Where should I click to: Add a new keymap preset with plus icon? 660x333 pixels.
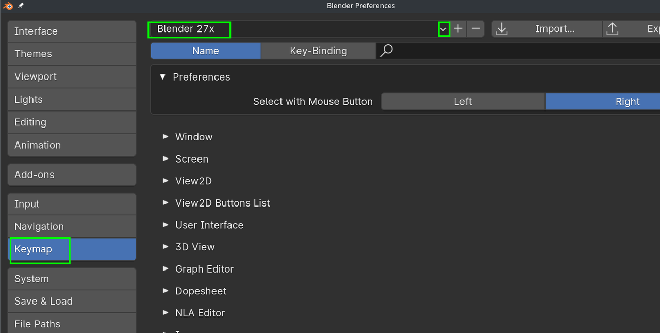[458, 29]
